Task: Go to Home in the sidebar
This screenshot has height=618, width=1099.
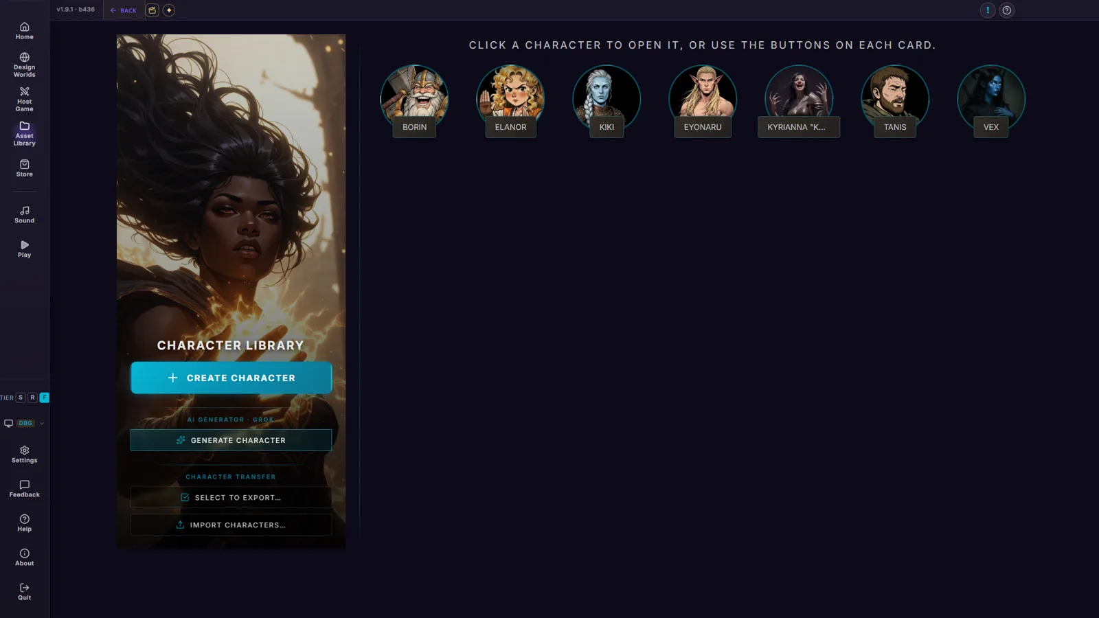Action: pos(24,31)
